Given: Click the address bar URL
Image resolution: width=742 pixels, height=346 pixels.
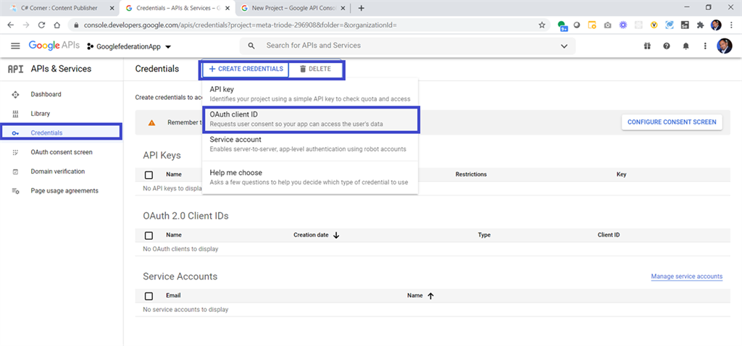Looking at the screenshot, I should 241,25.
